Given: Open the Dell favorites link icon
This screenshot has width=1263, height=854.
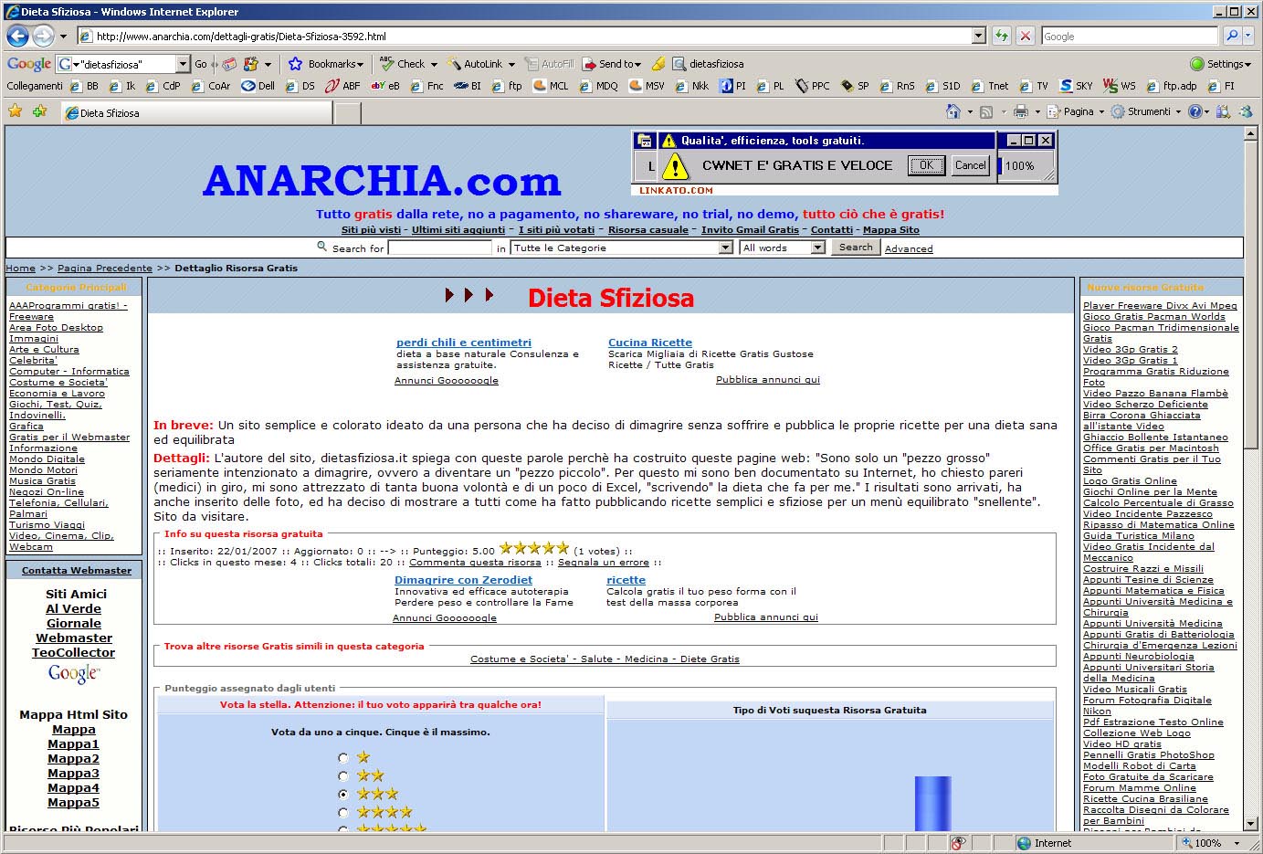Looking at the screenshot, I should tap(247, 86).
